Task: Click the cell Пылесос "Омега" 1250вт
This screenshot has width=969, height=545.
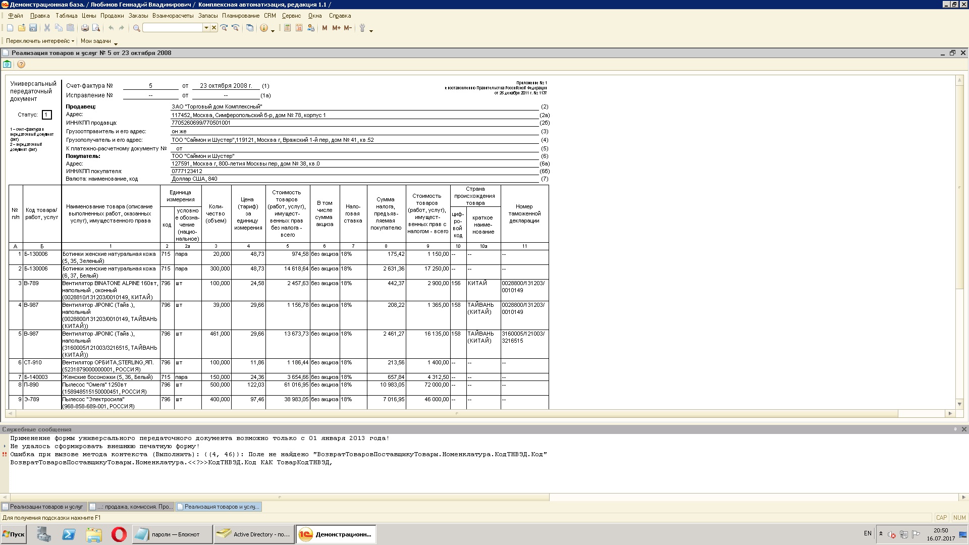Action: (111, 388)
